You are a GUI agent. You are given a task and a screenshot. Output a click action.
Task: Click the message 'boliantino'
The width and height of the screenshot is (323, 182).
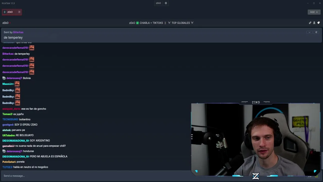tap(25, 119)
